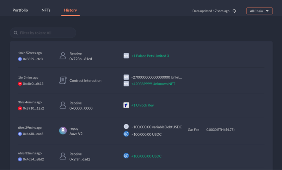Click the Palace Pets Limited 3 NFT icon

126,56
